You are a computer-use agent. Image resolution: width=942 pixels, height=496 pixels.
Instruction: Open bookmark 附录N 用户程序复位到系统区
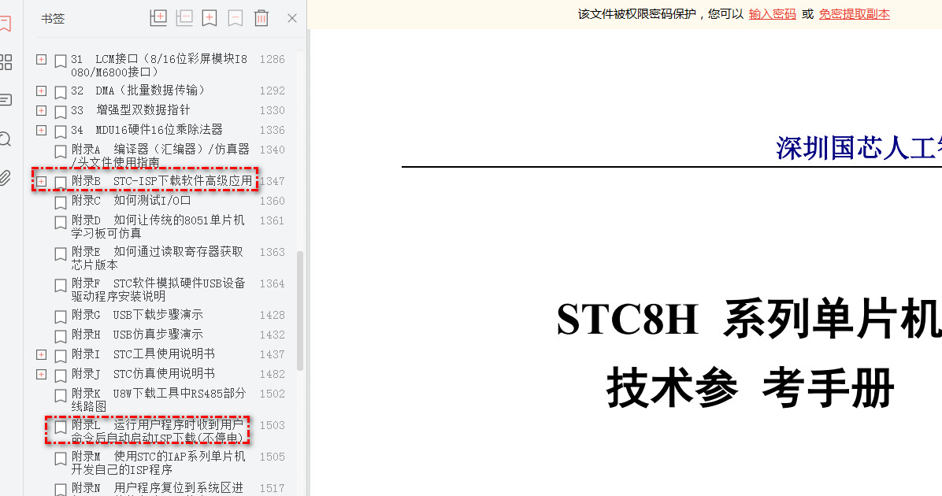coord(158,489)
